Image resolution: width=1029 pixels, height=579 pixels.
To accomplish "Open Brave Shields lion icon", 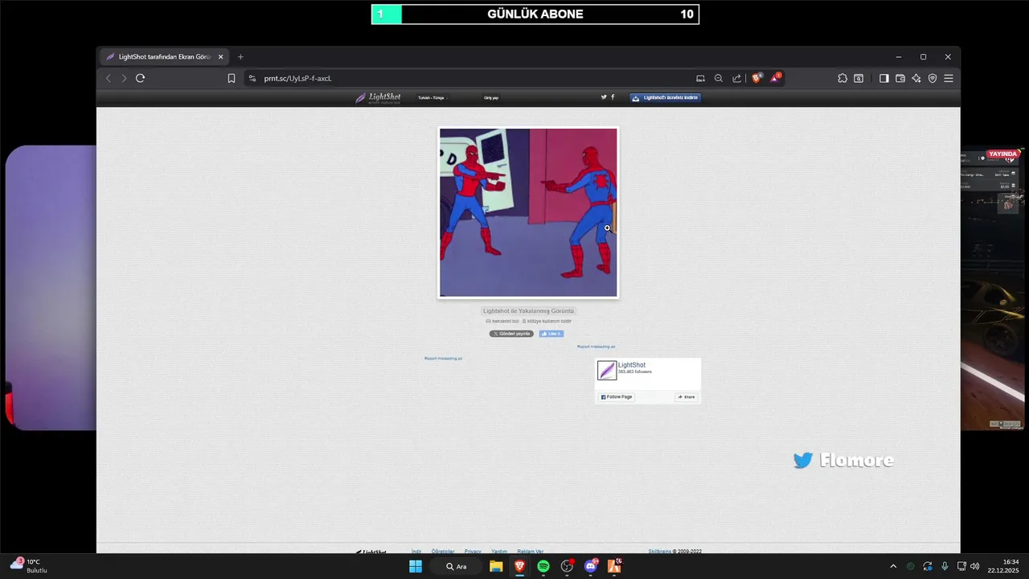I will pos(756,78).
